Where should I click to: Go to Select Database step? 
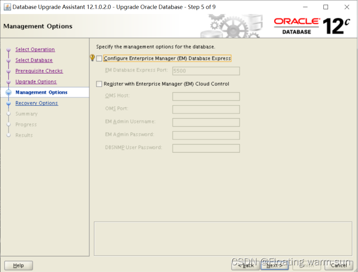(34, 60)
